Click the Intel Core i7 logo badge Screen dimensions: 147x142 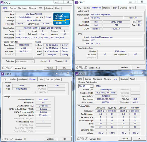pyautogui.click(x=61, y=19)
